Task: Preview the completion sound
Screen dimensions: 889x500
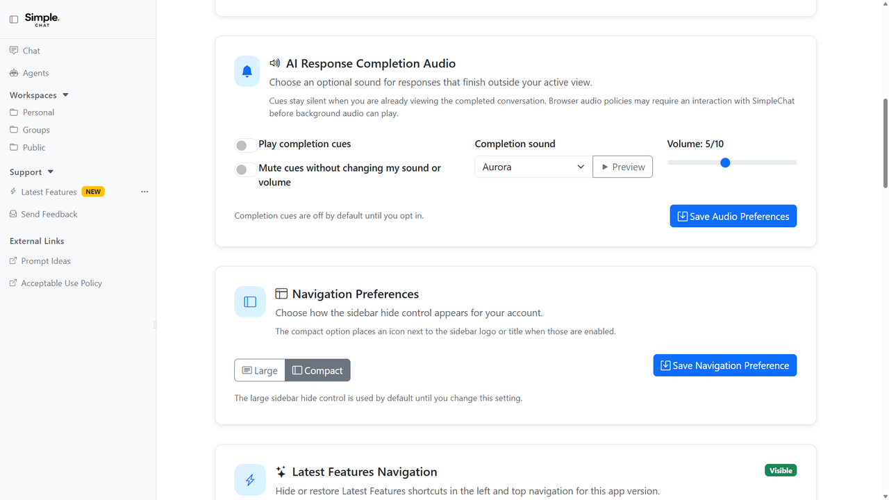Action: coord(622,167)
